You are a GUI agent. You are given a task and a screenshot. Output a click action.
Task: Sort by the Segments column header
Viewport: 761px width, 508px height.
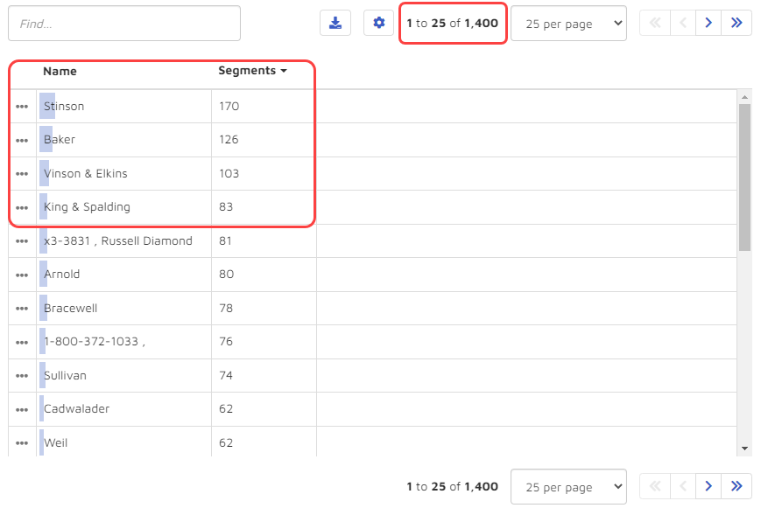click(252, 71)
